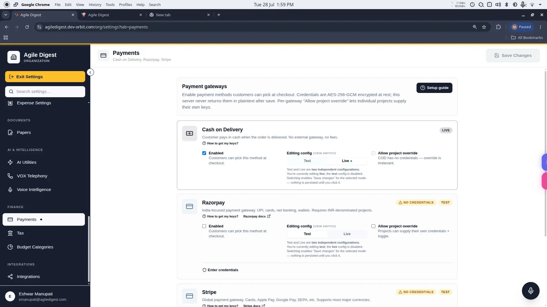This screenshot has height=307, width=547.
Task: Click the sidebar vertical scrollbar
Action: pos(89,249)
